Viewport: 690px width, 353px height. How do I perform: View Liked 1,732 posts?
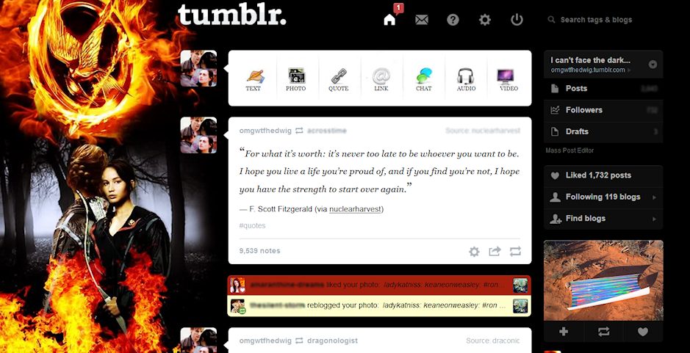[x=603, y=175]
